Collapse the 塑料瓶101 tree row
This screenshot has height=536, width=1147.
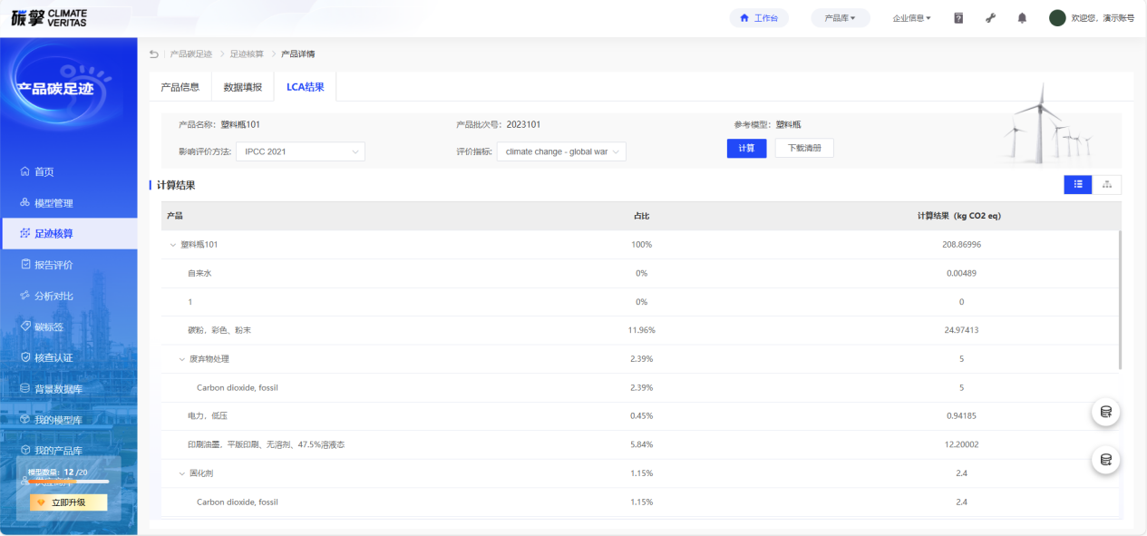[x=173, y=245]
